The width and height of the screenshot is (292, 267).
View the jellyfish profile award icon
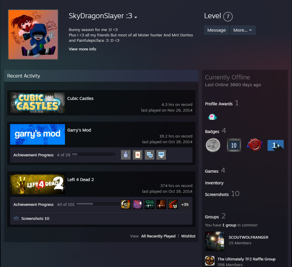(212, 117)
